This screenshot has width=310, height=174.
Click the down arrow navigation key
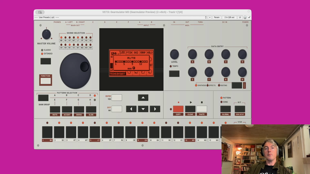143,109
